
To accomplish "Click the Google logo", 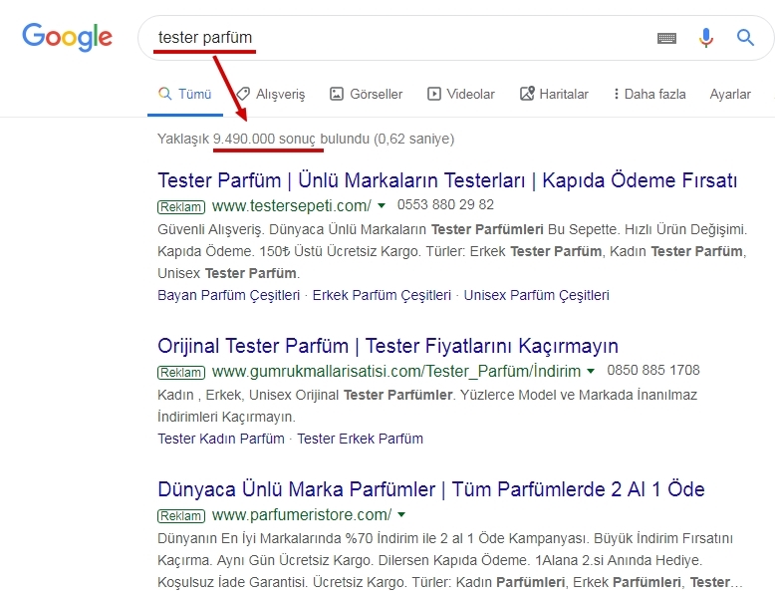I will click(x=67, y=37).
